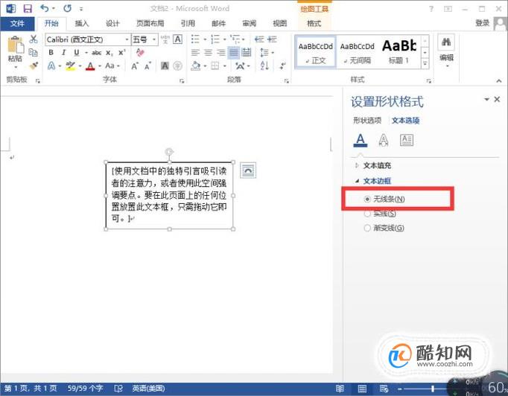Open Text Effects tab icon in pane
The height and width of the screenshot is (396, 508).
pos(384,140)
